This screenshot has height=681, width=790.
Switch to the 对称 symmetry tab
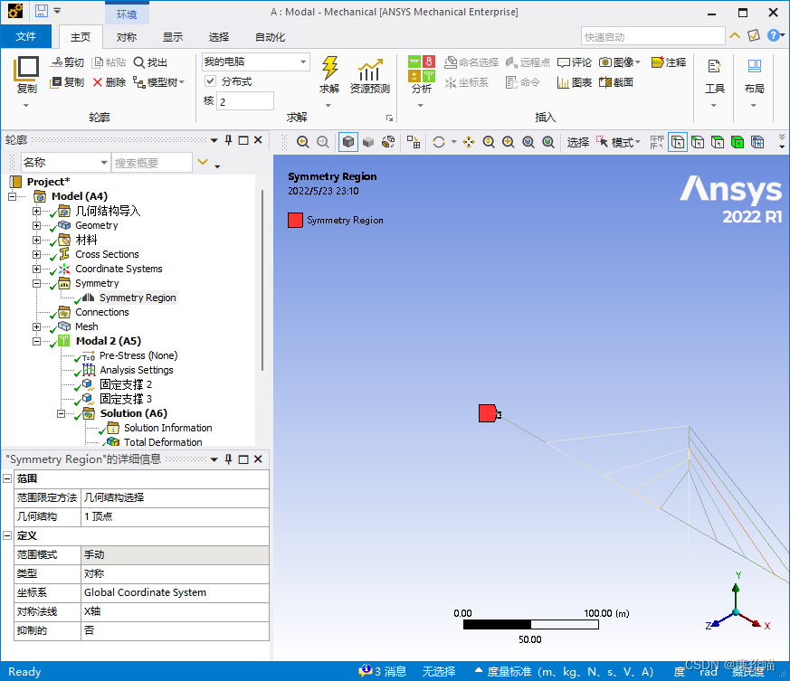point(126,37)
